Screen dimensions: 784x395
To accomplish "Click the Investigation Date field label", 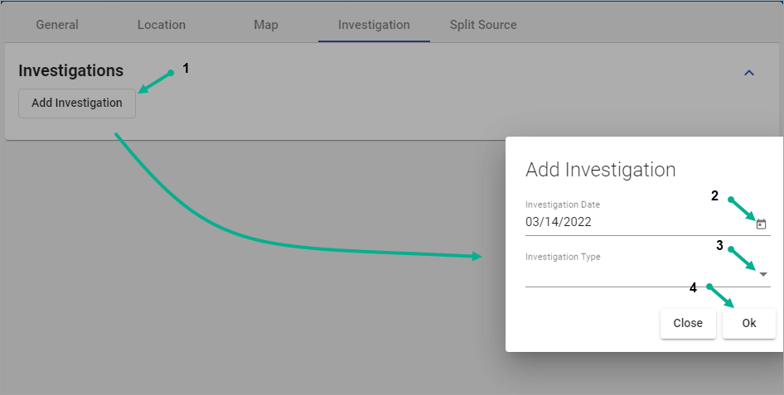I will tap(563, 205).
